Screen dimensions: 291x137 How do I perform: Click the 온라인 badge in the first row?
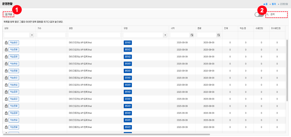click(128, 42)
